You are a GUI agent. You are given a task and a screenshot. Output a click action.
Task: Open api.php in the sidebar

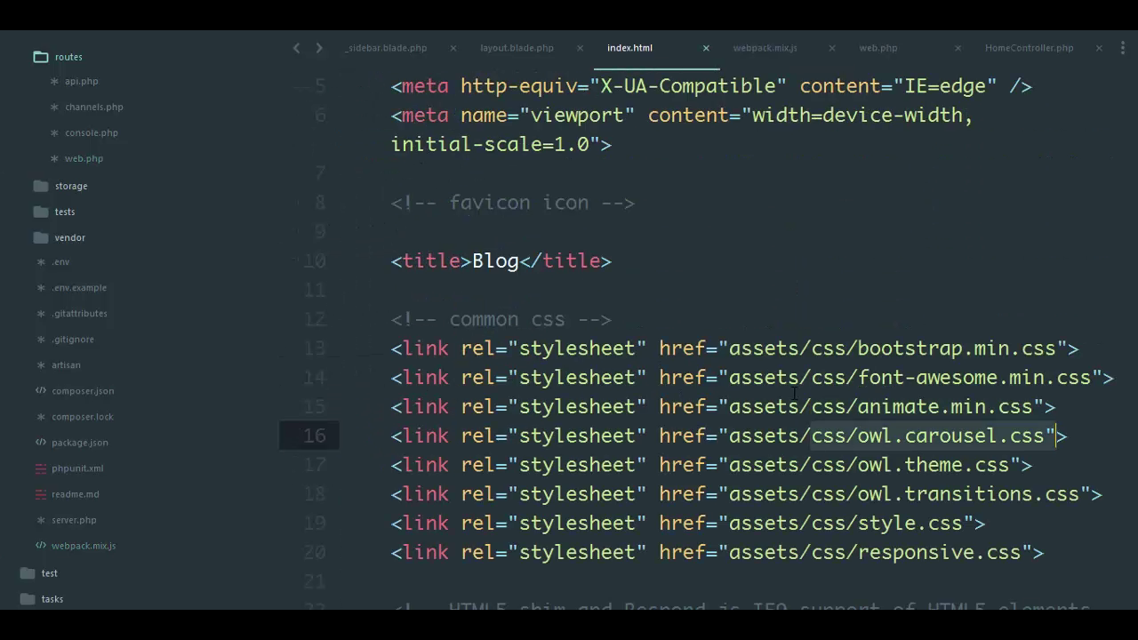click(x=81, y=81)
